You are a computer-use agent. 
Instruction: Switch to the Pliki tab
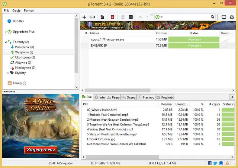coord(87,97)
